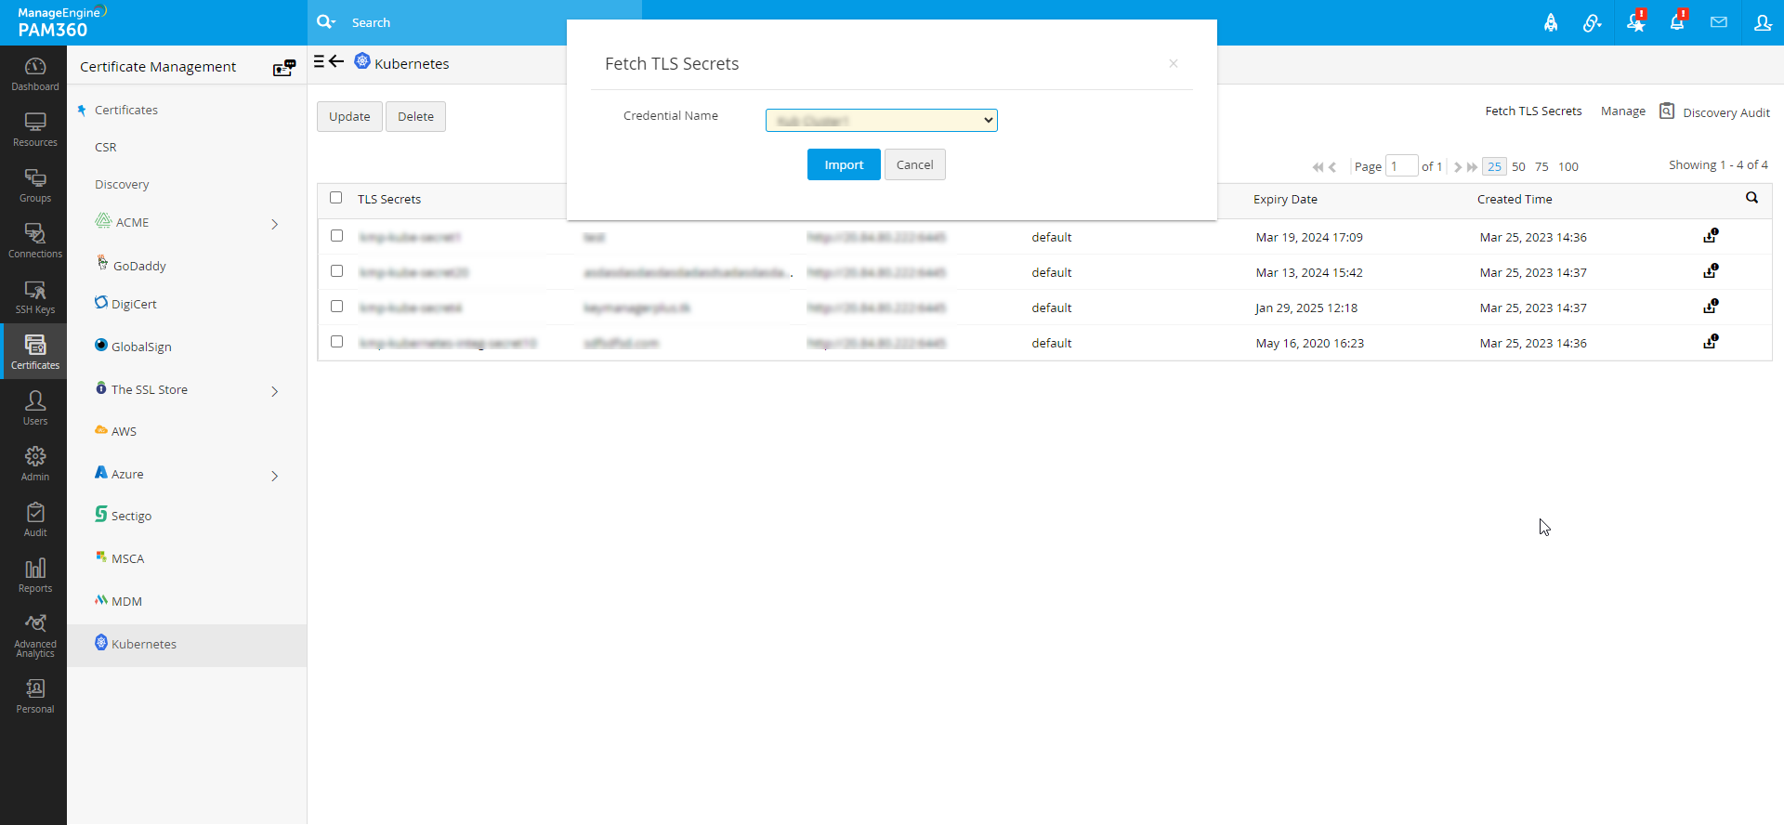
Task: Check the row expiring Jan 29, 2025
Action: [x=336, y=307]
